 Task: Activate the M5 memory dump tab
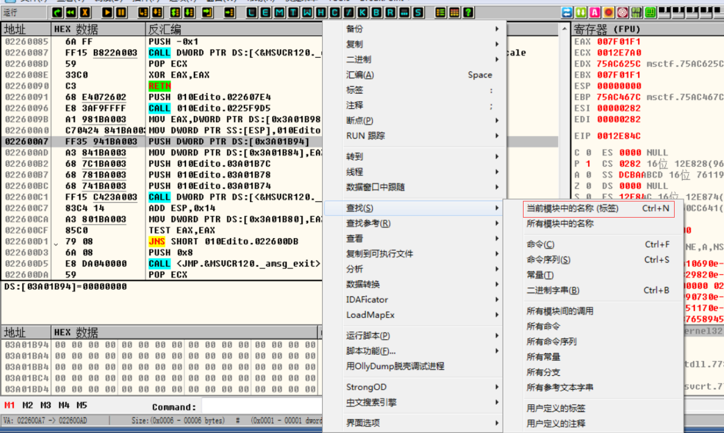tap(82, 405)
